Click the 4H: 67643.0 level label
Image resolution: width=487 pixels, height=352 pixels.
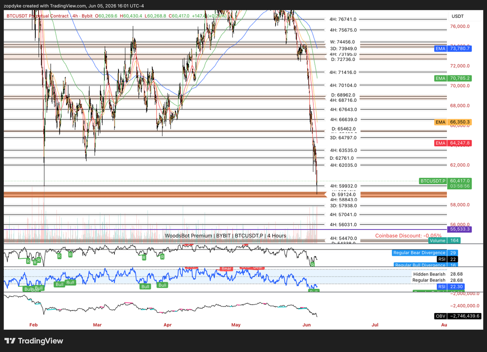[x=343, y=109]
